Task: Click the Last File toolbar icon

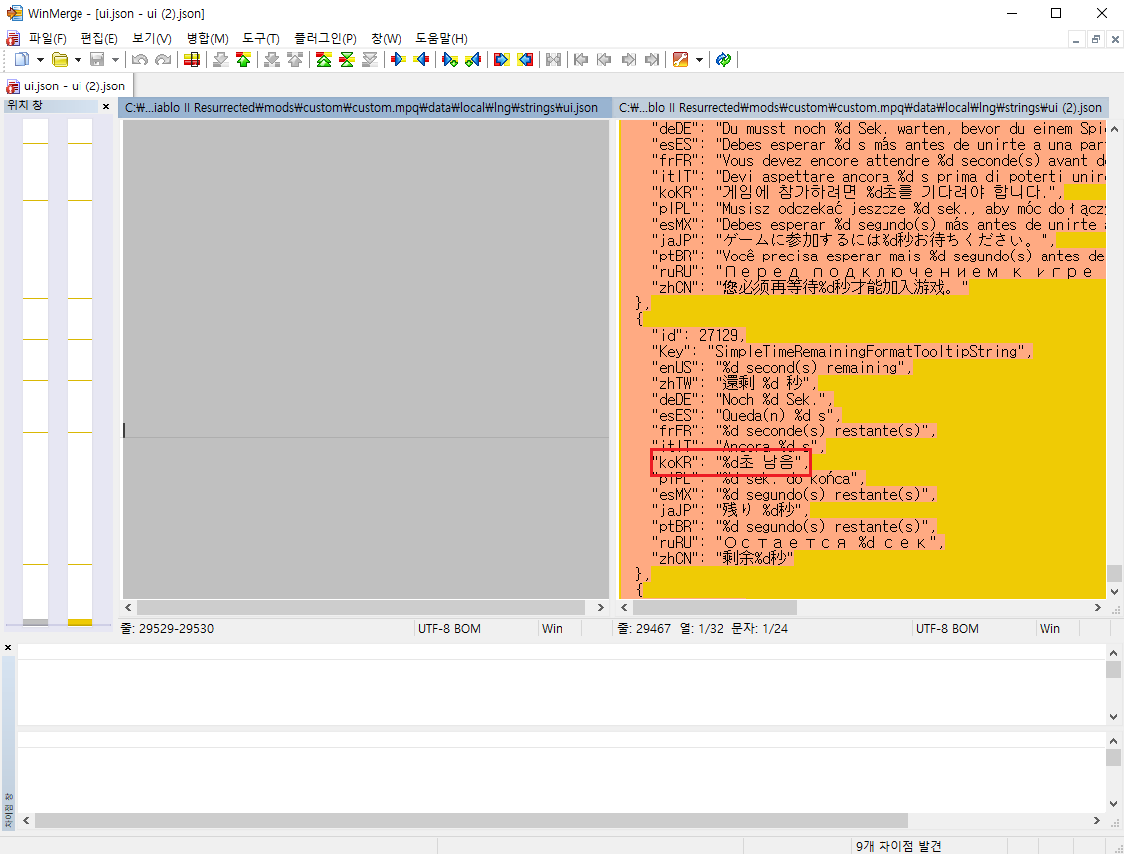Action: coord(652,60)
